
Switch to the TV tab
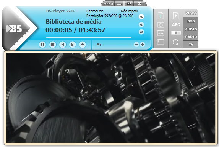click(191, 45)
